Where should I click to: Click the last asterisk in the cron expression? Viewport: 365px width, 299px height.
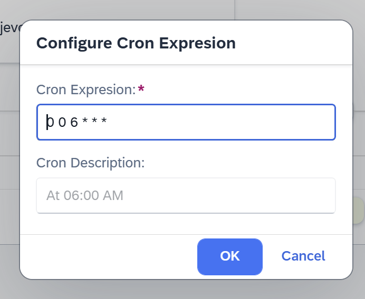click(x=104, y=122)
